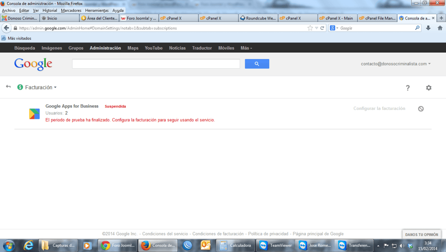This screenshot has height=252, width=446.
Task: Open the settings gear icon
Action: pyautogui.click(x=429, y=88)
